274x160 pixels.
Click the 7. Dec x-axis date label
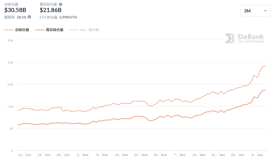[180, 155]
